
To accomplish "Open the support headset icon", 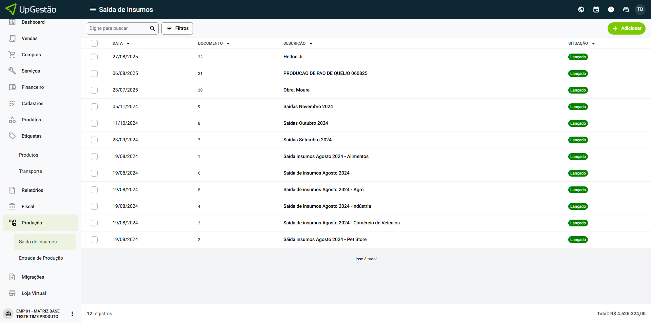I will click(x=626, y=9).
